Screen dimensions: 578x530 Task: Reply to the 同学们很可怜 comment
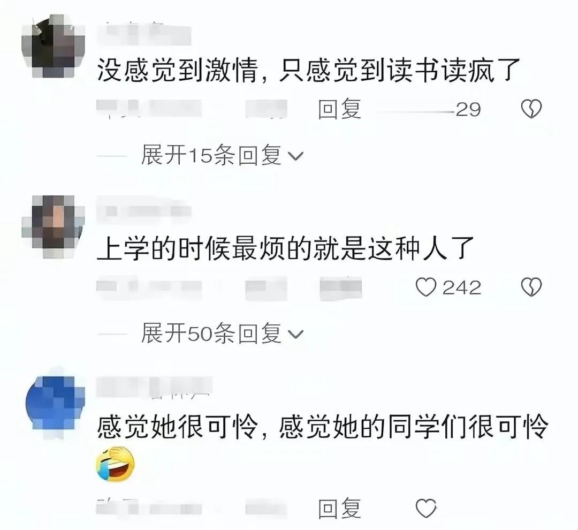coord(339,509)
